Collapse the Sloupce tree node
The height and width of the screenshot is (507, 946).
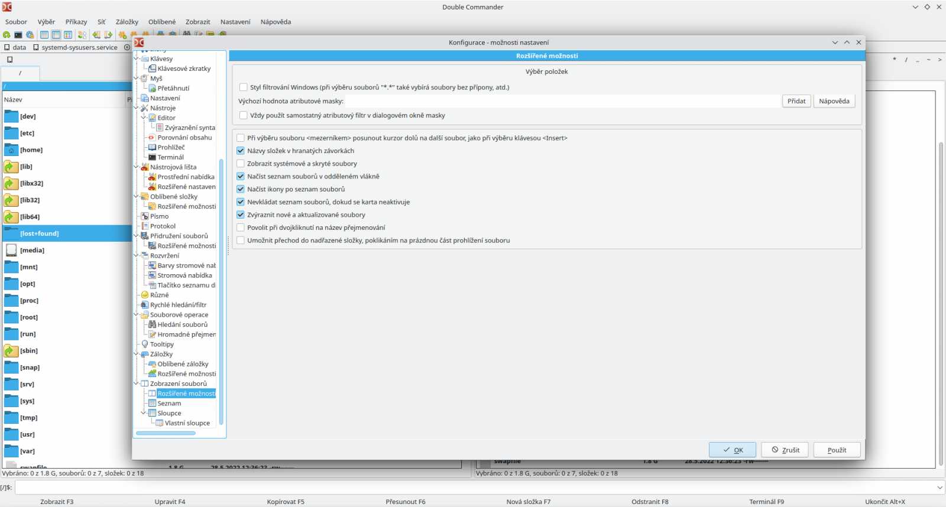[144, 413]
